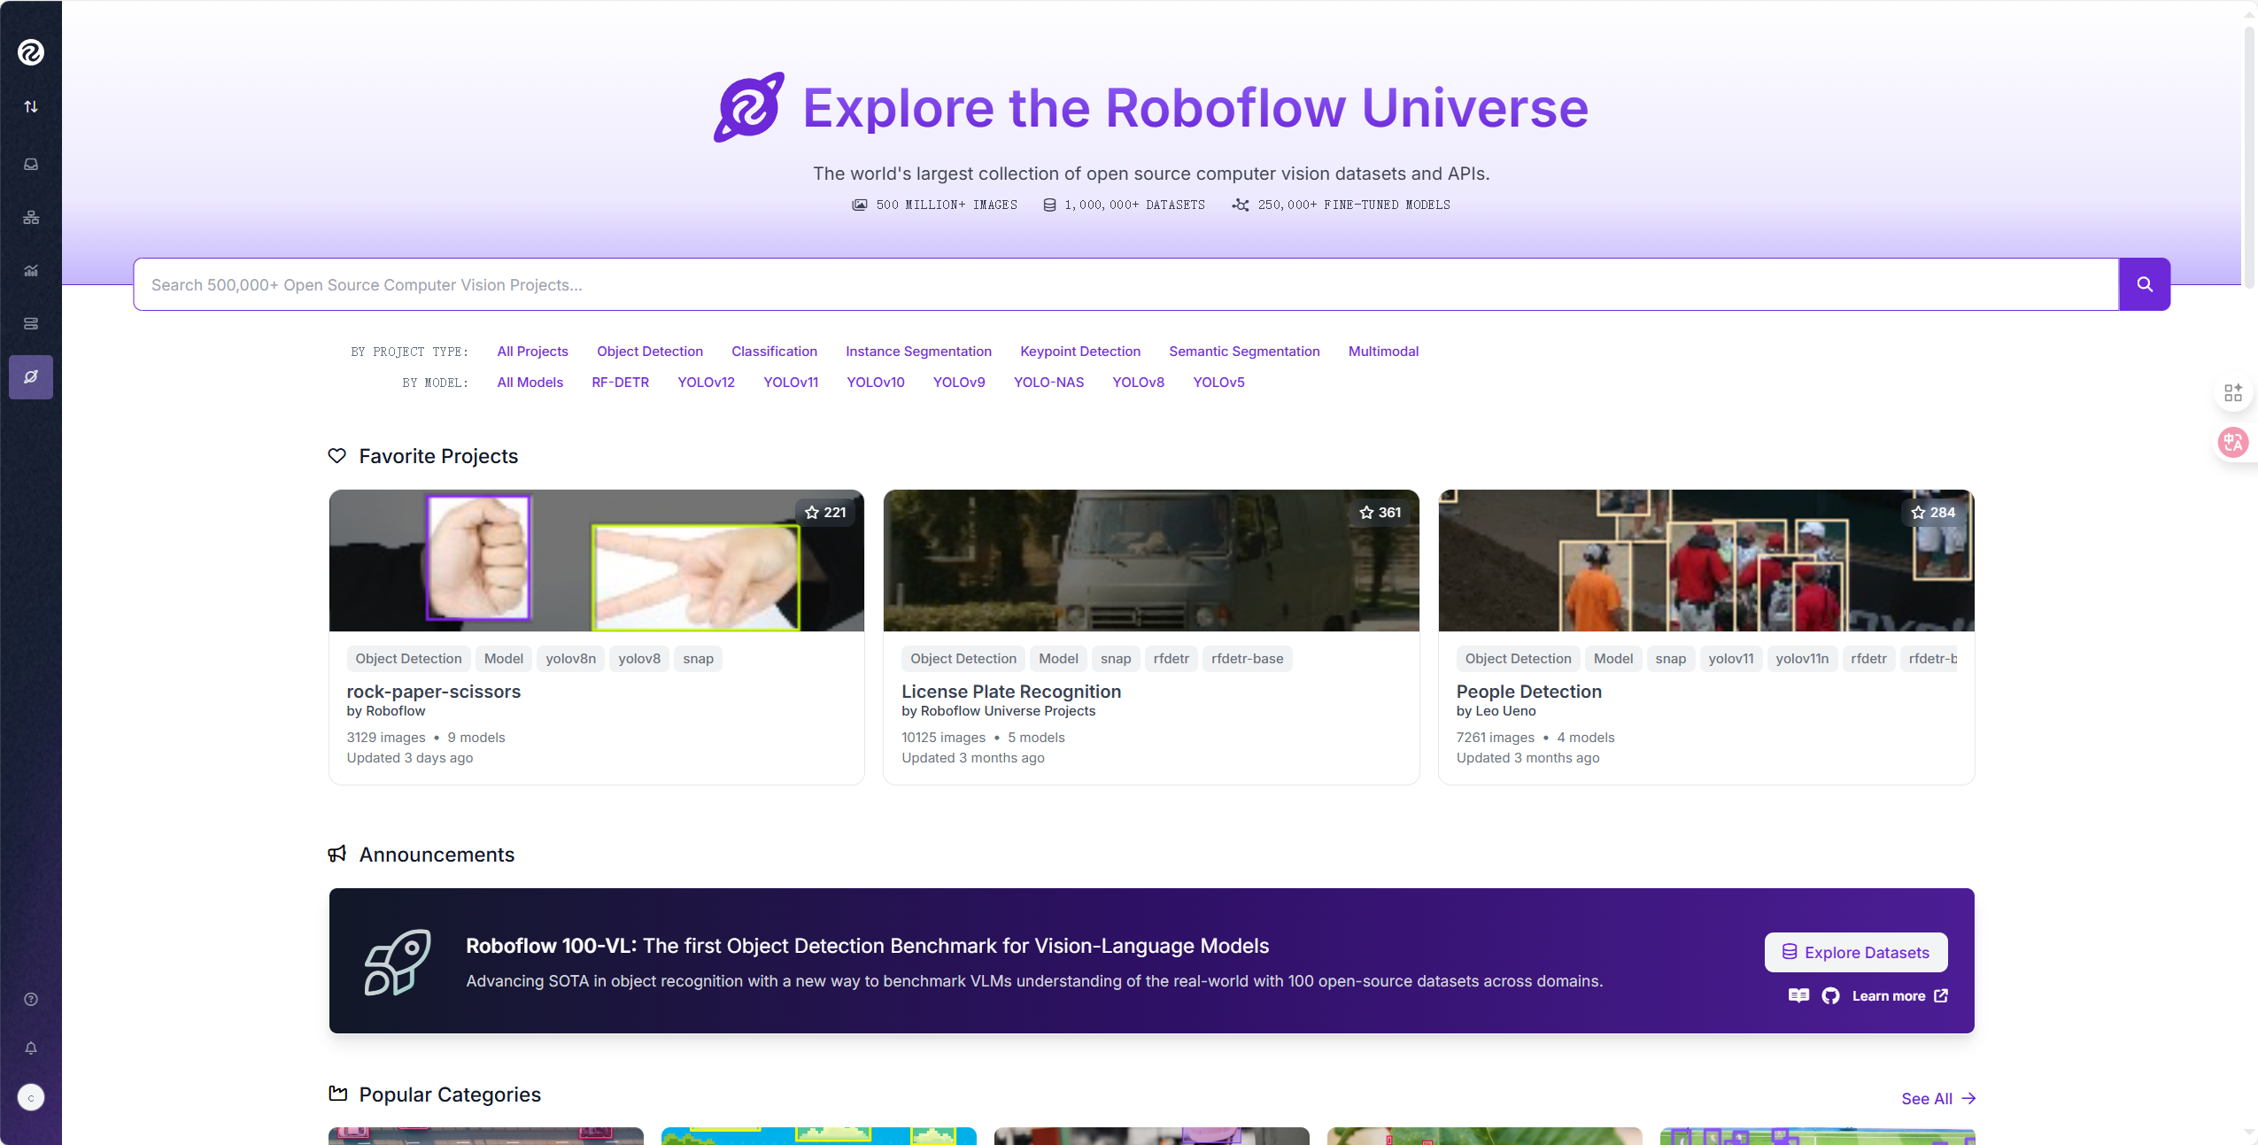The image size is (2258, 1145).
Task: Open the help question-mark icon
Action: click(x=31, y=1000)
